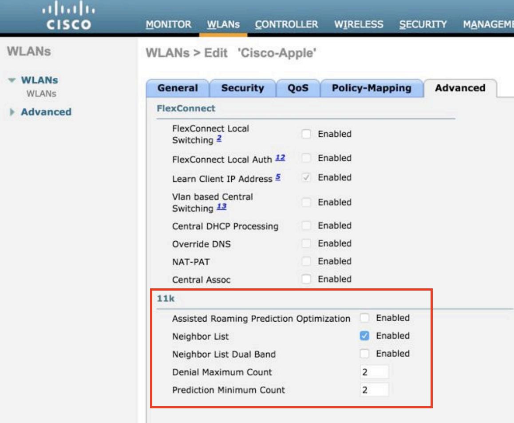The image size is (514, 423).
Task: Enable Vlan based Central Switching checkbox
Action: pyautogui.click(x=306, y=202)
